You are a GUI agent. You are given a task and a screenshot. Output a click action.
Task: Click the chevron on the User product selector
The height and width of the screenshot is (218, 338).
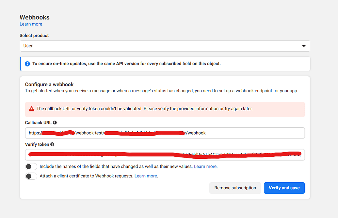click(x=303, y=46)
